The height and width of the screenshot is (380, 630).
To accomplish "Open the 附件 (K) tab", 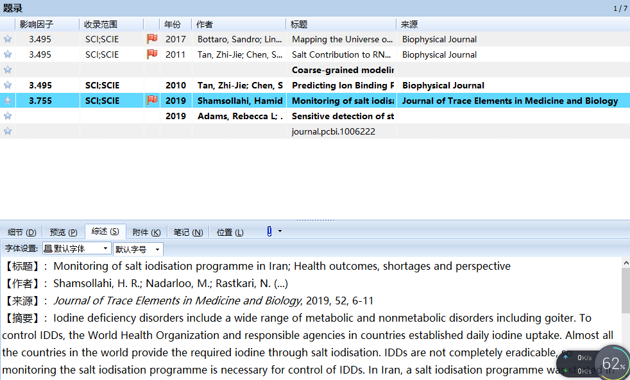I will click(x=147, y=233).
